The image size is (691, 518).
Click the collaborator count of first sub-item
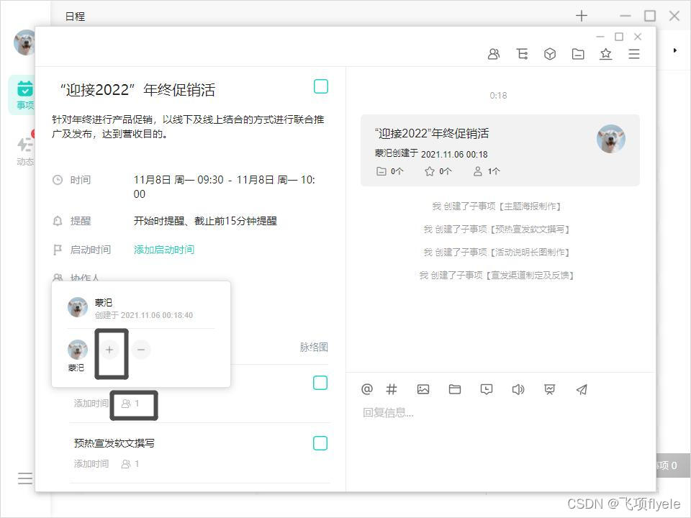[x=130, y=404]
